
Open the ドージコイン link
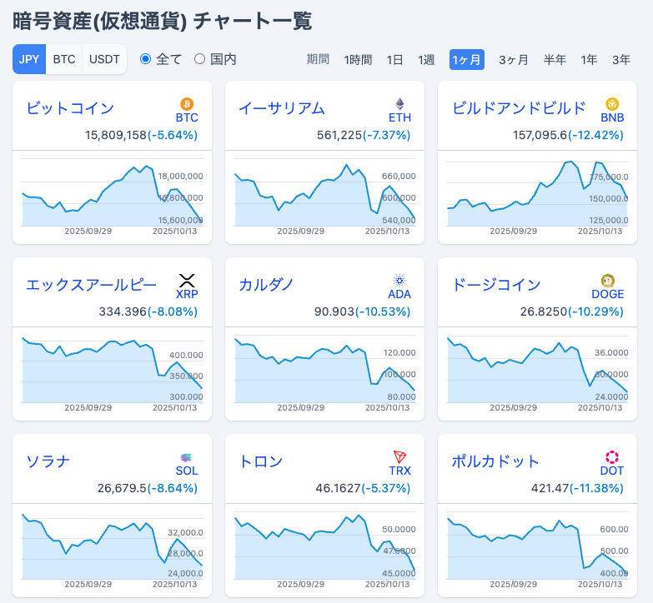(496, 285)
